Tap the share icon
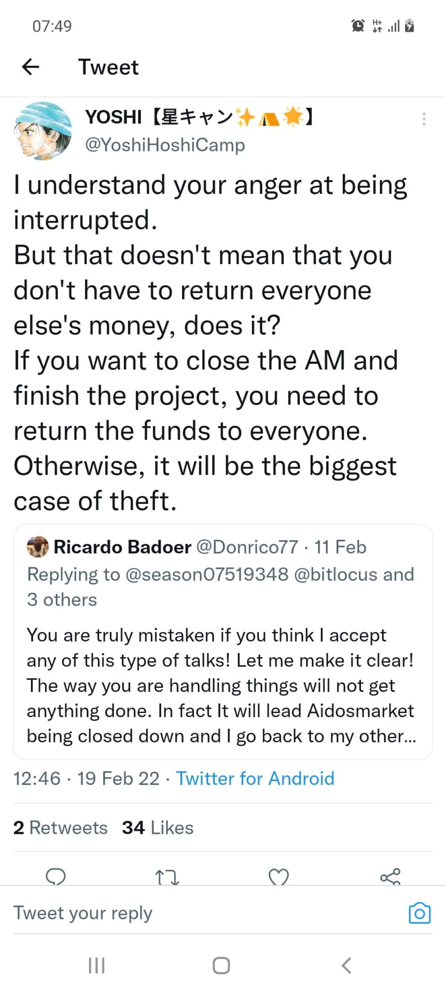The width and height of the screenshot is (446, 992). click(390, 877)
